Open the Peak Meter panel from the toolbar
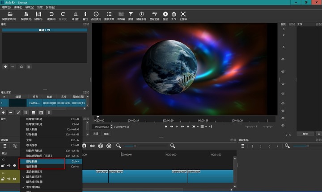 [x=76, y=16]
